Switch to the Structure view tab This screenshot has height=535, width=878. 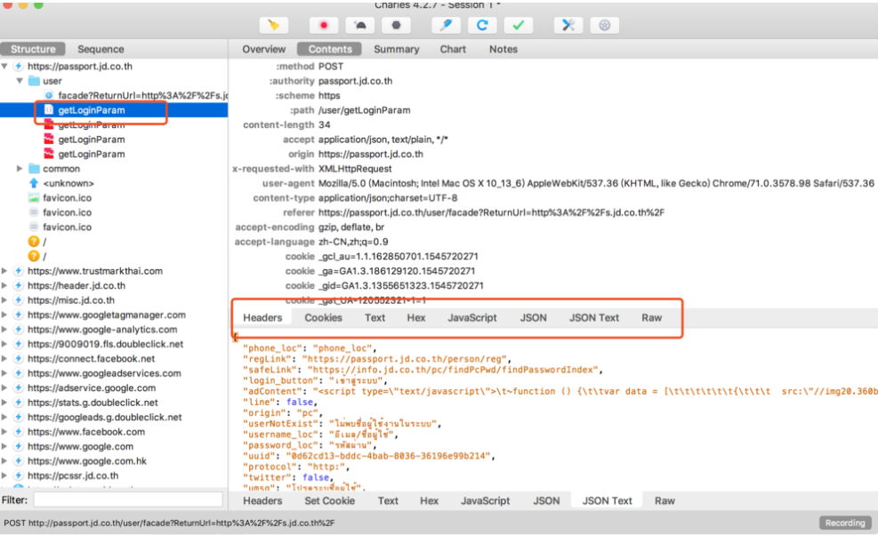tap(33, 49)
